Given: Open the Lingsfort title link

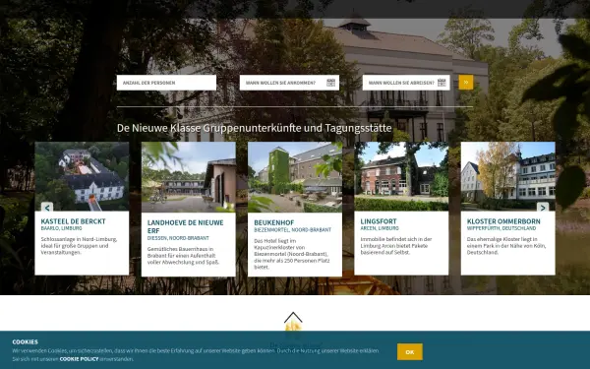Looking at the screenshot, I should click(379, 221).
